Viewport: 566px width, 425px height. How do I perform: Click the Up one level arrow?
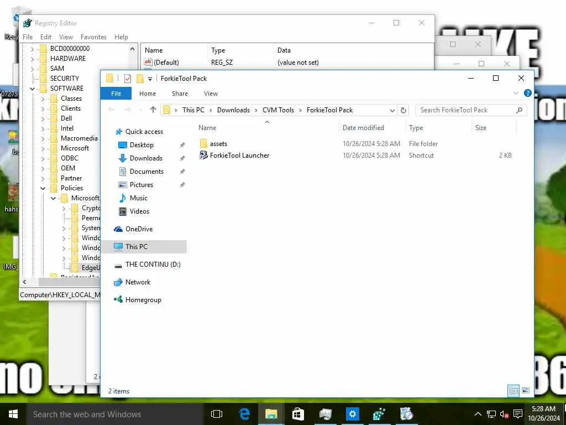[153, 110]
